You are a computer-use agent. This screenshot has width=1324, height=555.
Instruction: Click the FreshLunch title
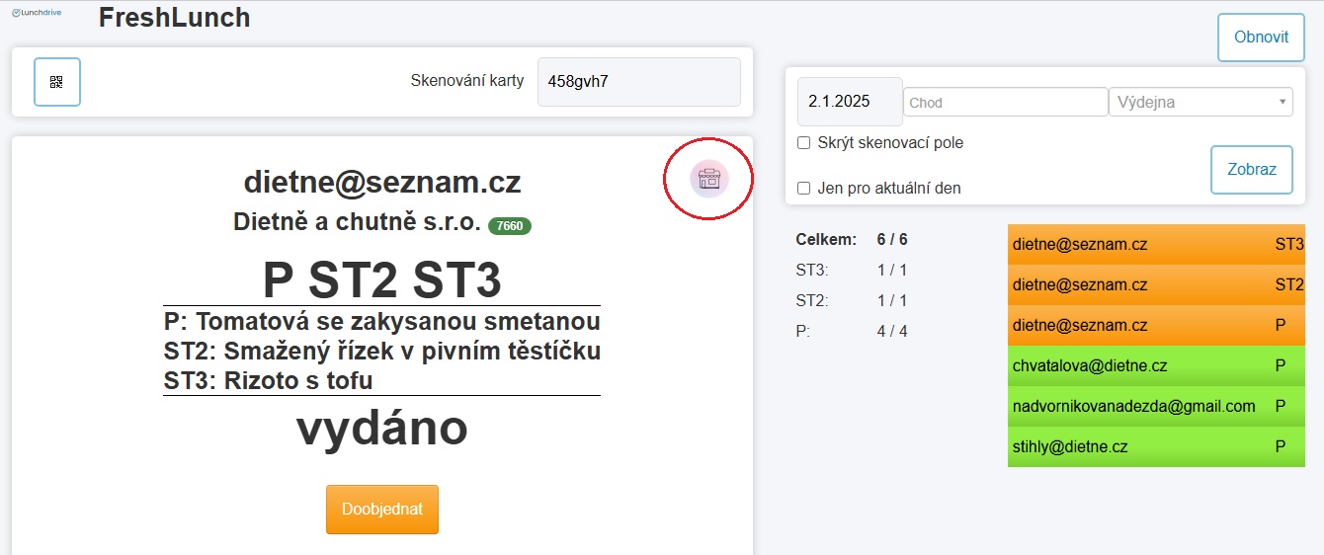pyautogui.click(x=174, y=18)
